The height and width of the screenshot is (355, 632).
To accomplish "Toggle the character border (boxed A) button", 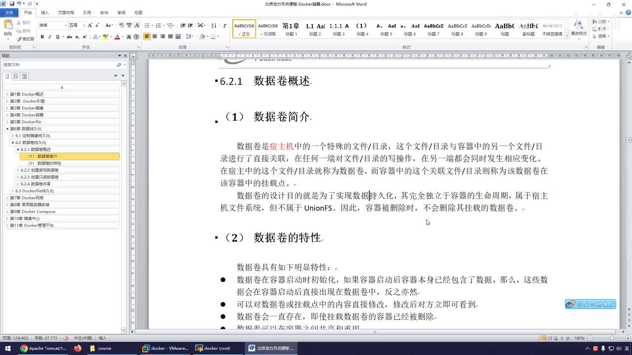I will (x=137, y=25).
